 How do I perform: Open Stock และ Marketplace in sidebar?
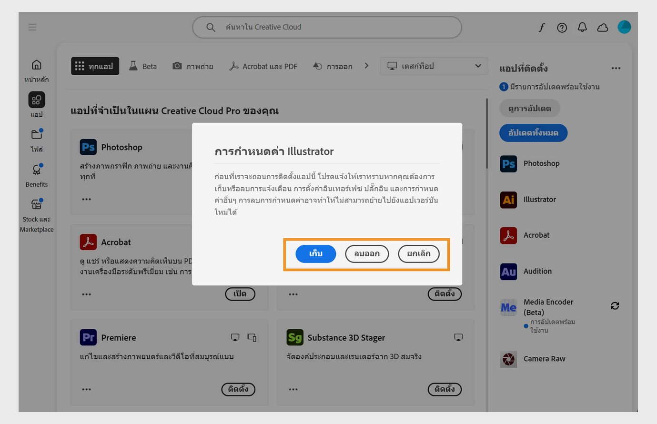37,216
